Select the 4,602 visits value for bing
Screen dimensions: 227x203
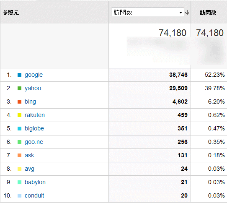[x=180, y=101]
